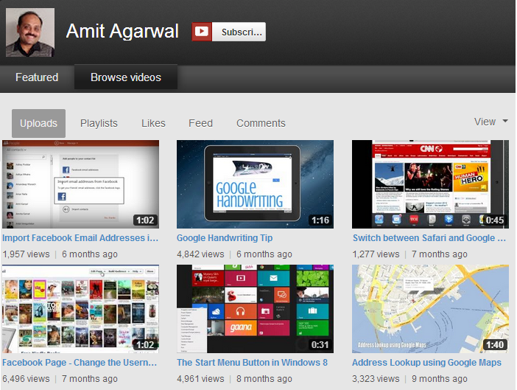Open the Google Handwriting video thumbnail
This screenshot has height=390, width=517.
tap(256, 184)
